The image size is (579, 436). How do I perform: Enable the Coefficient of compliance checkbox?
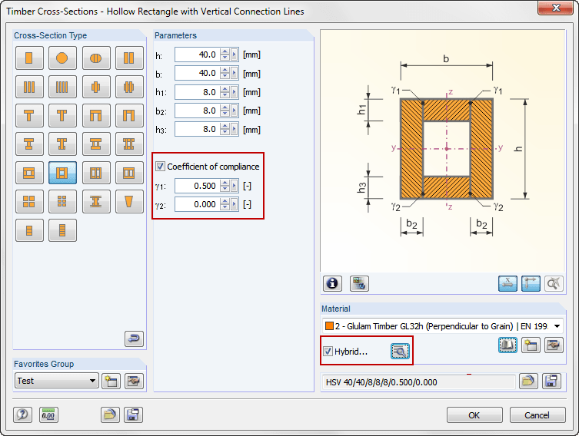(160, 167)
